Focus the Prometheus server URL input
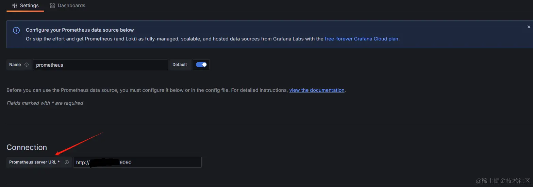 tap(137, 162)
